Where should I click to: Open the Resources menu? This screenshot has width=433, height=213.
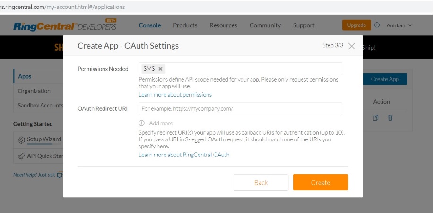pyautogui.click(x=223, y=25)
